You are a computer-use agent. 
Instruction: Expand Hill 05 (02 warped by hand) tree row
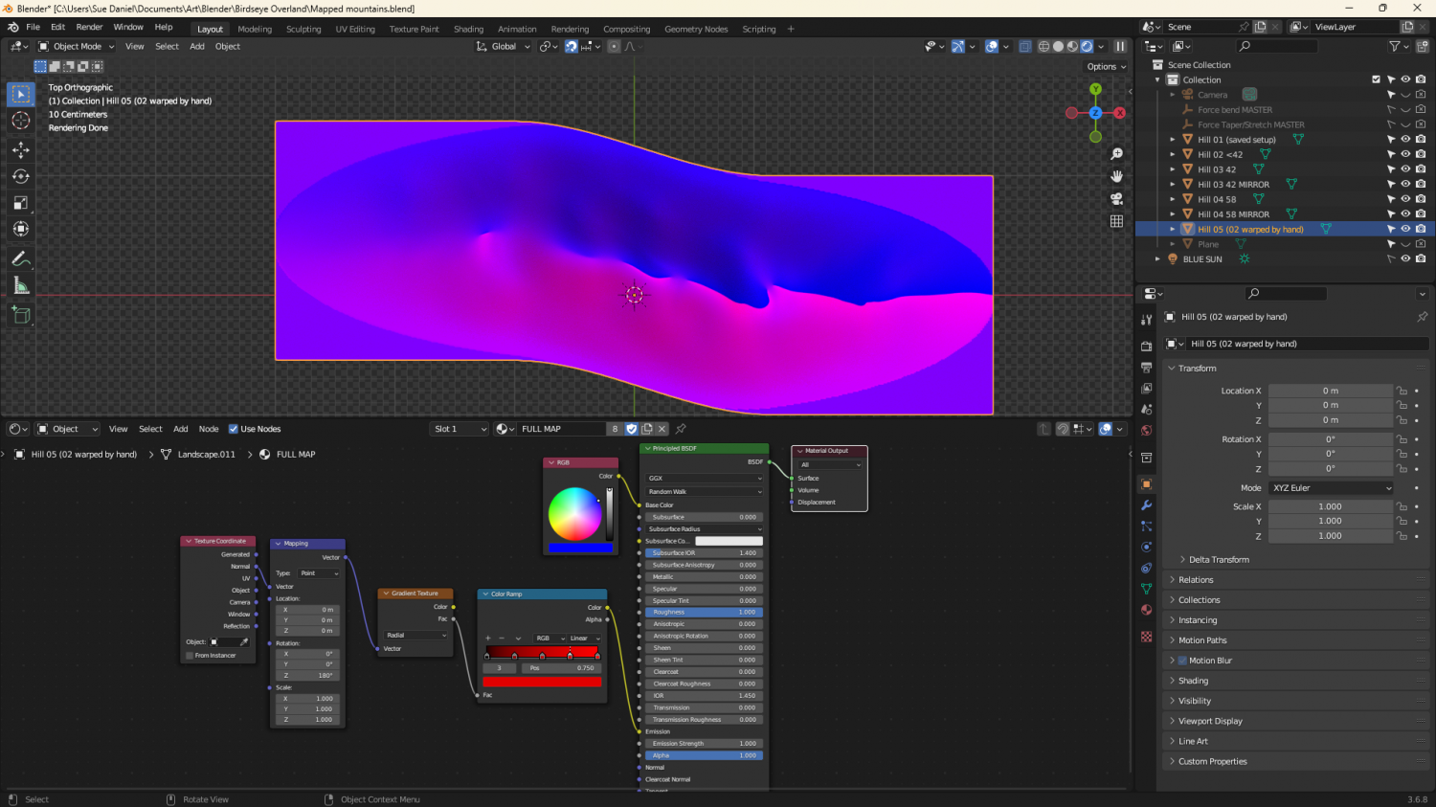pyautogui.click(x=1173, y=230)
